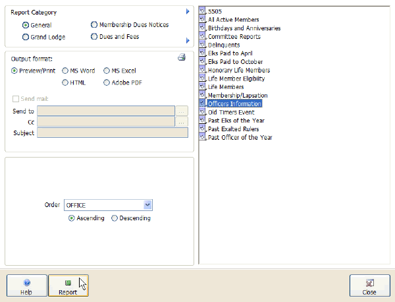Click the printer icon in Output format
Image resolution: width=395 pixels, height=302 pixels.
182,57
